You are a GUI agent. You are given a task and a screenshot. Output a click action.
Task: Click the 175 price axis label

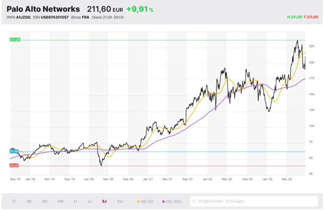click(312, 78)
